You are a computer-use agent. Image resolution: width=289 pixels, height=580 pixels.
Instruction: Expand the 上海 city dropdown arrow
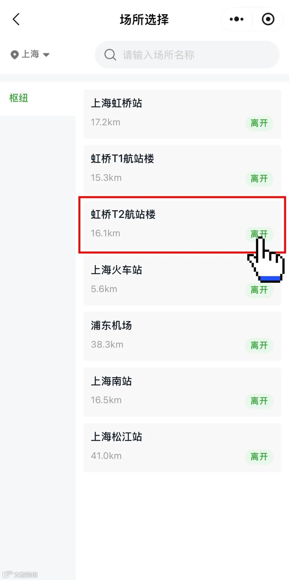pyautogui.click(x=46, y=55)
